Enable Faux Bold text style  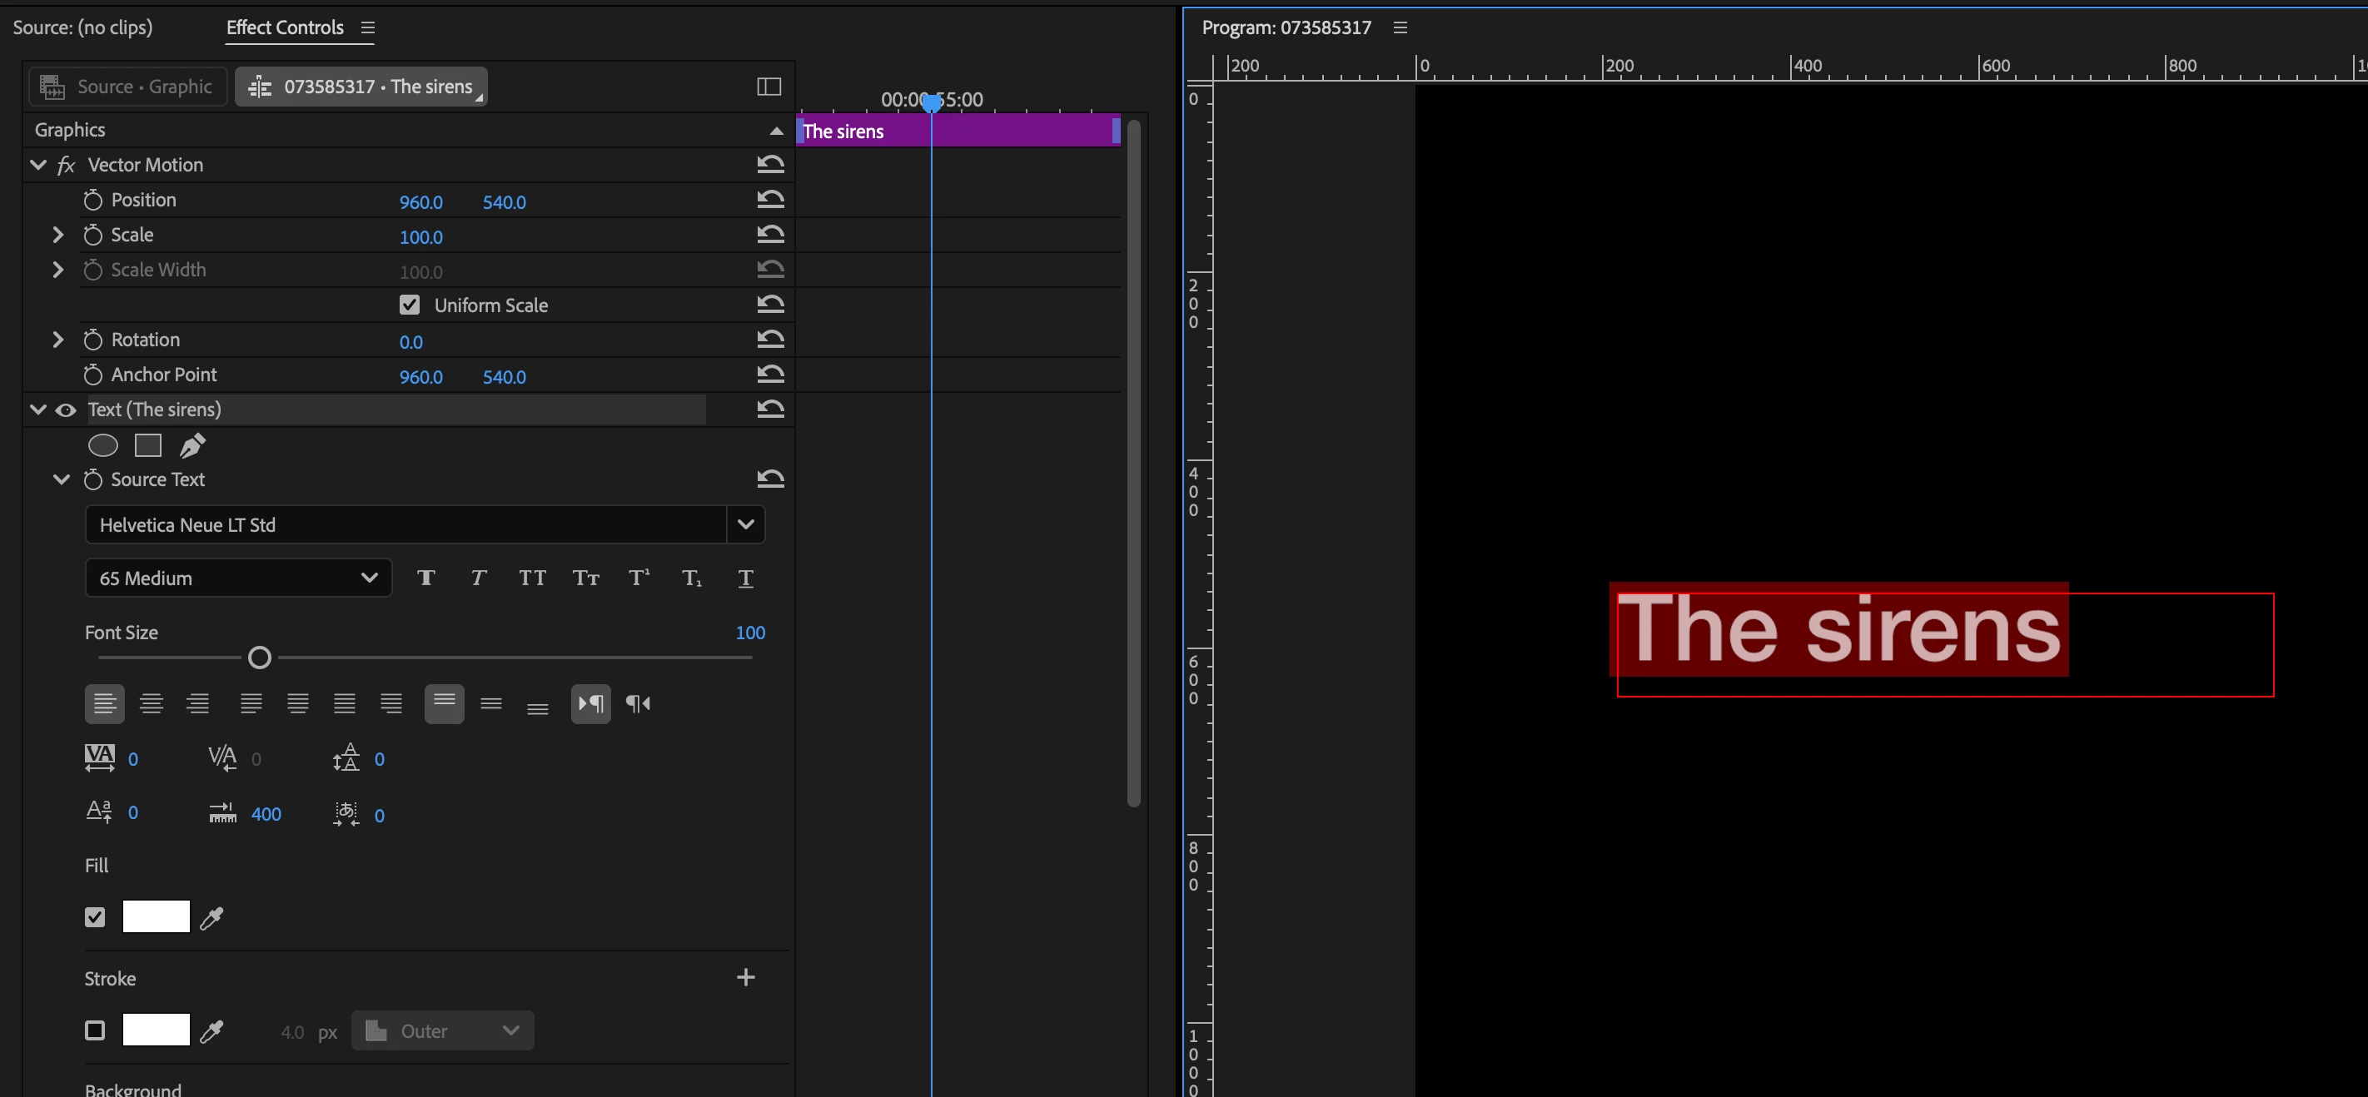[425, 578]
